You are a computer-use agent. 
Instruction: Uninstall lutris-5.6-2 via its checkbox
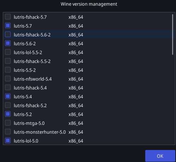8,43
